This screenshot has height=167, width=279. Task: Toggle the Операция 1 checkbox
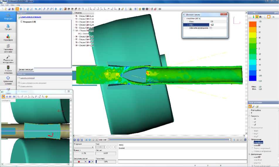(22, 22)
